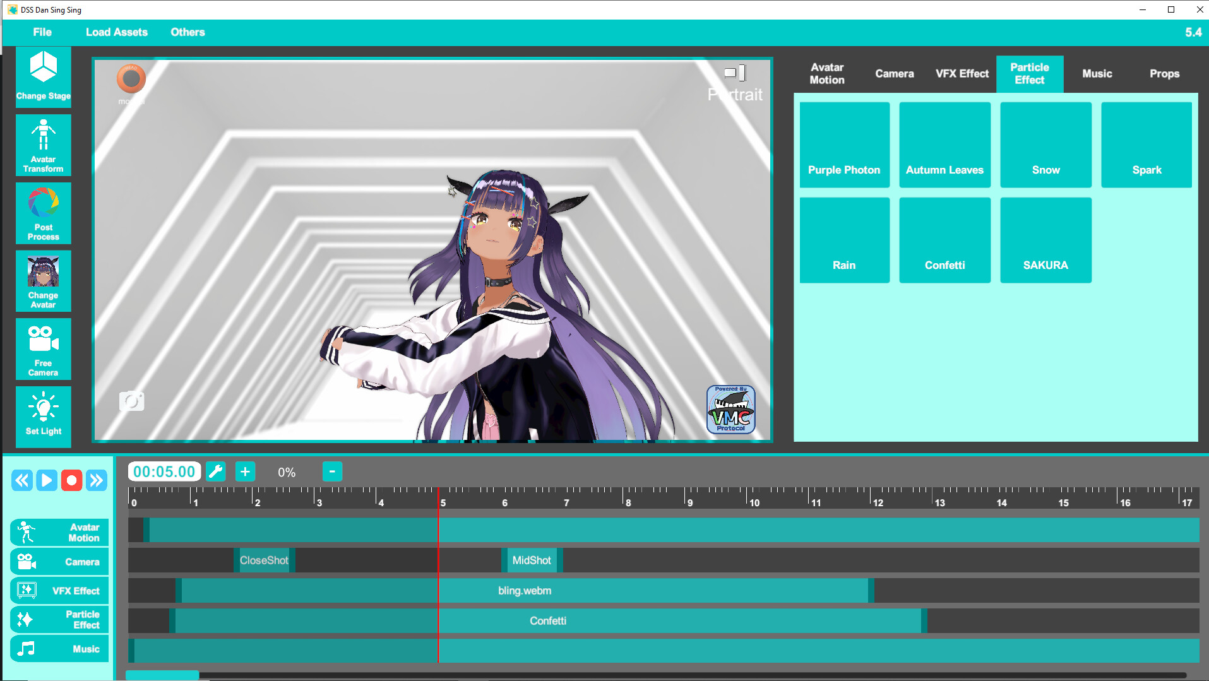This screenshot has height=681, width=1209.
Task: Open the File menu
Action: pyautogui.click(x=42, y=32)
